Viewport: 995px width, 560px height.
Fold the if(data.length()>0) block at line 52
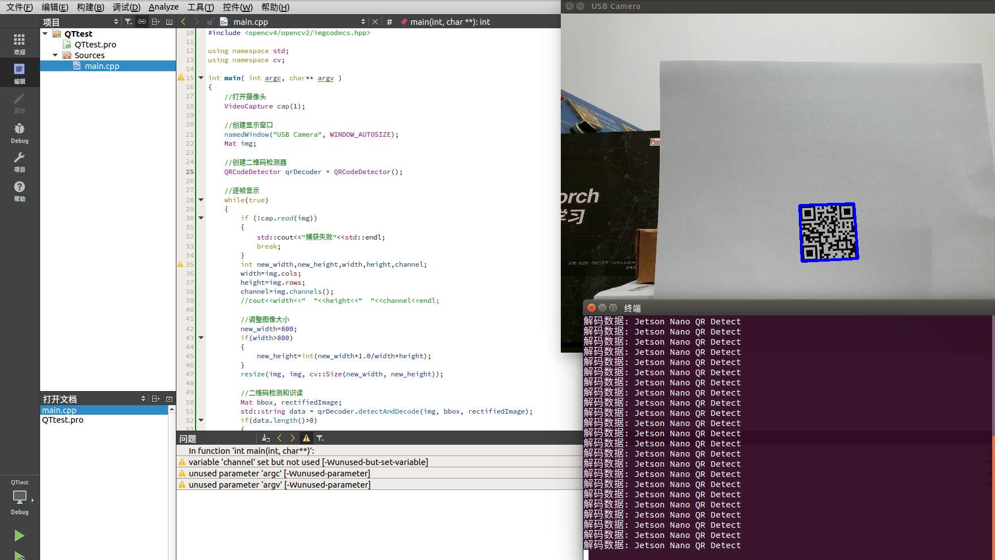coord(201,420)
